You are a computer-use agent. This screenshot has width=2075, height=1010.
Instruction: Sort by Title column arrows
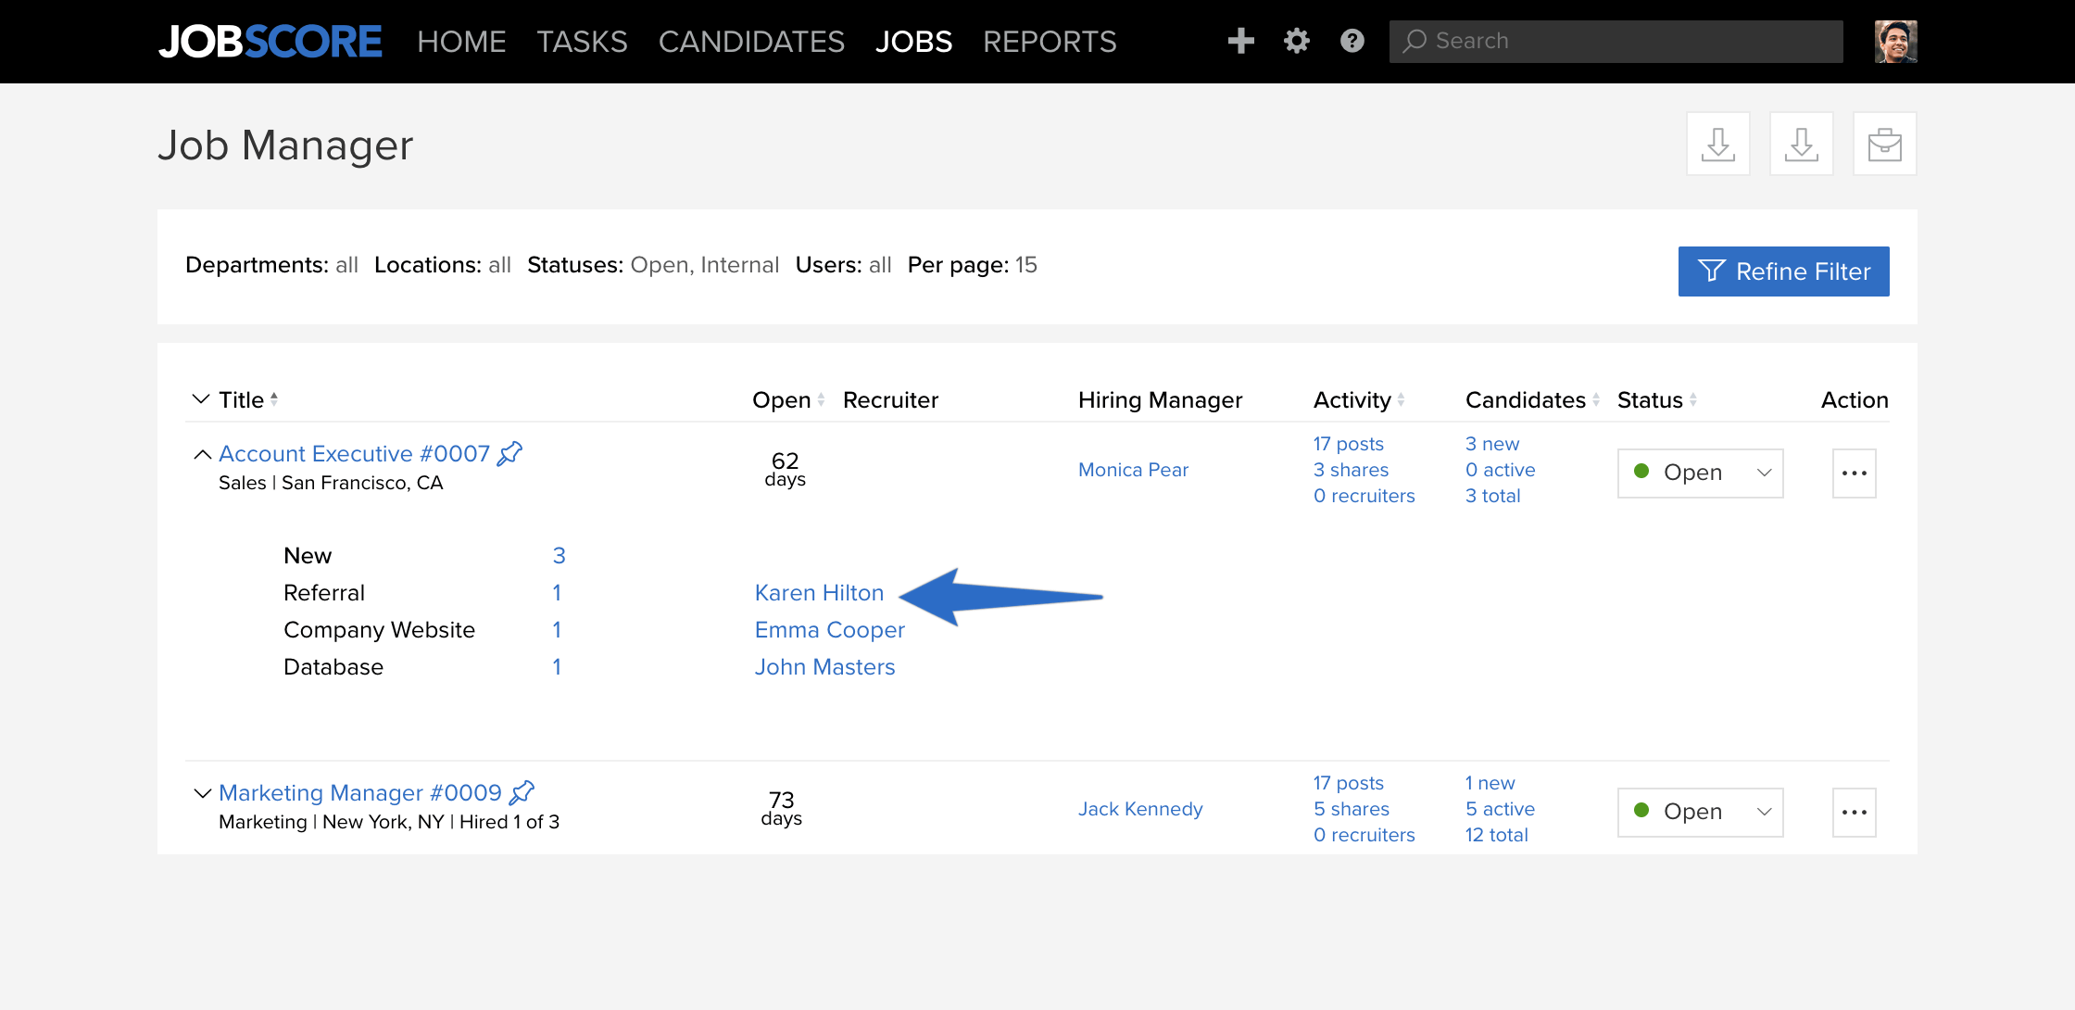click(274, 399)
